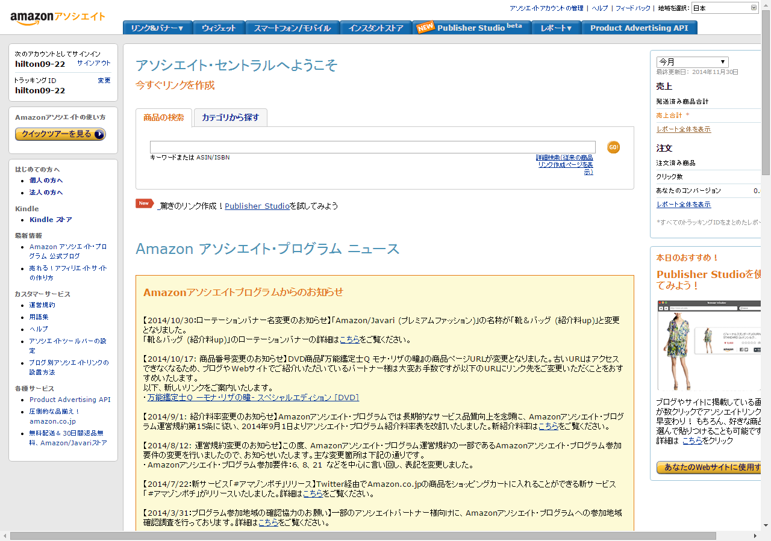
Task: Click the horizontal scrollbar right arrow
Action: click(x=757, y=536)
